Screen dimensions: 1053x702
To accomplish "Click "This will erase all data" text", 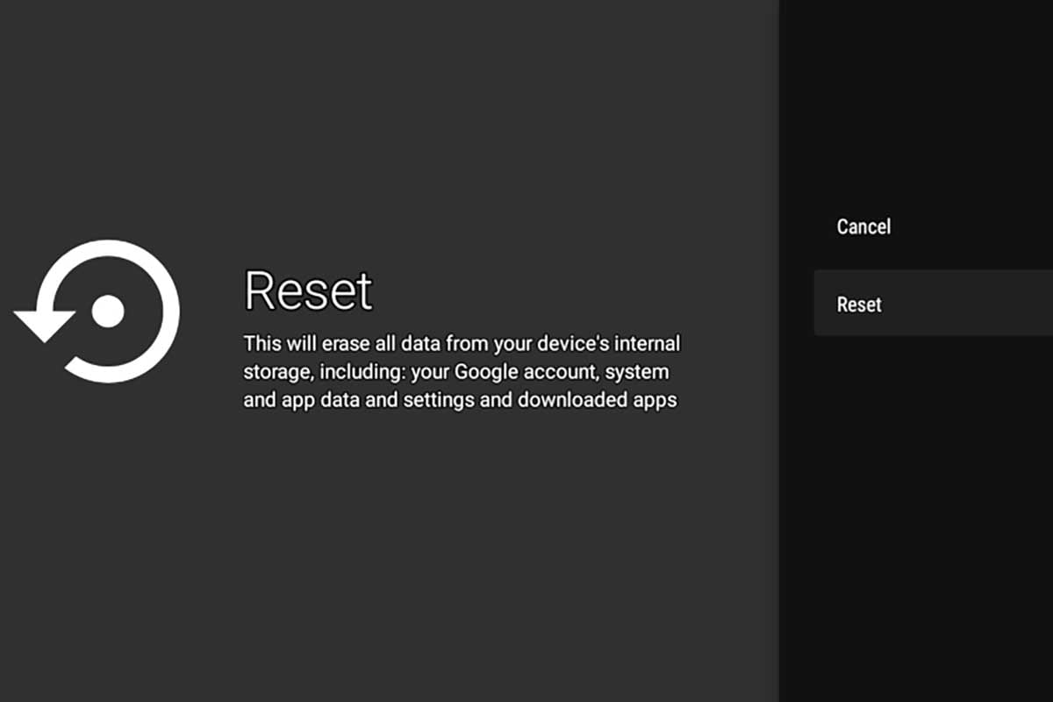I will point(338,342).
